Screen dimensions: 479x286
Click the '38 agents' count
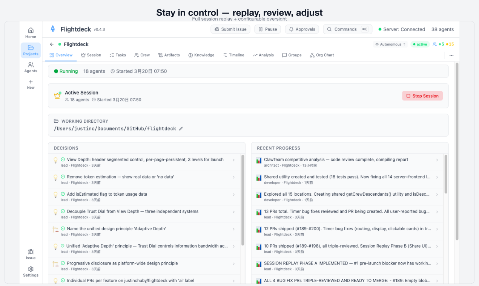[443, 29]
